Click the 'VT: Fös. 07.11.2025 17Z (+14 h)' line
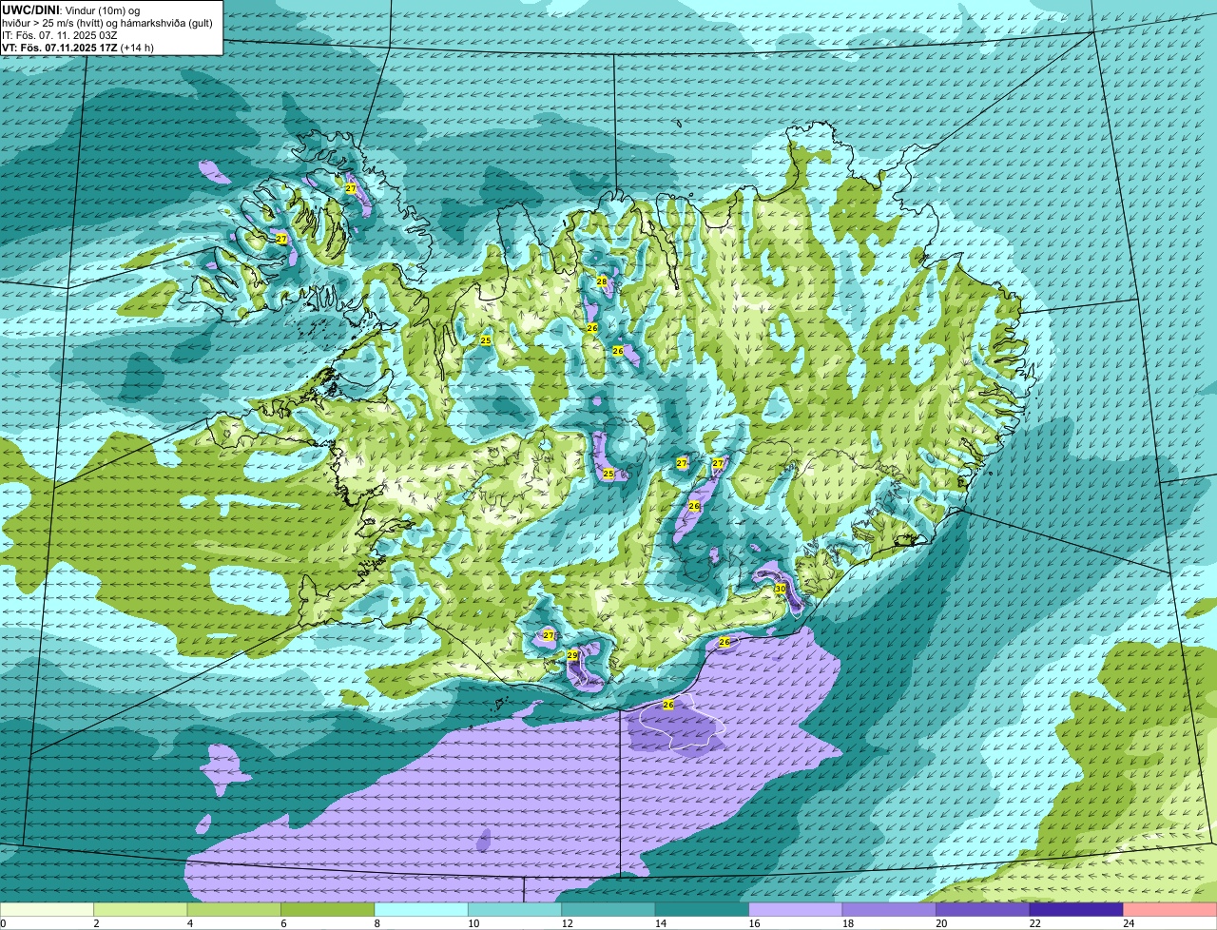 [78, 47]
